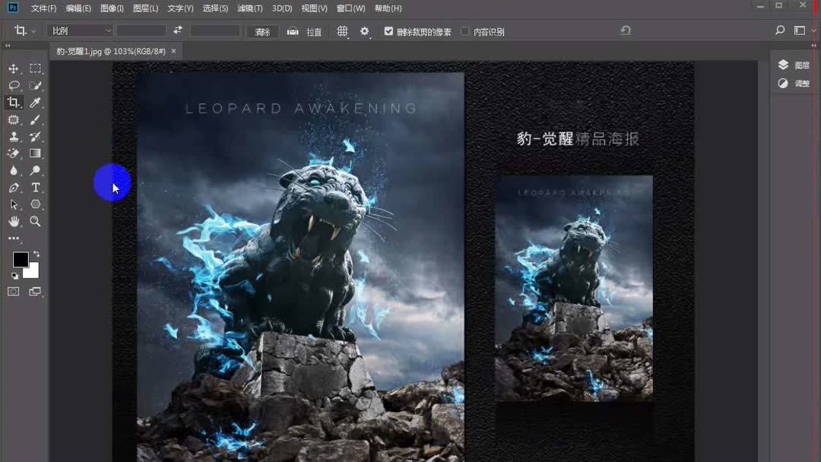
Task: Open the Crop tool preset picker arrow
Action: 35,30
